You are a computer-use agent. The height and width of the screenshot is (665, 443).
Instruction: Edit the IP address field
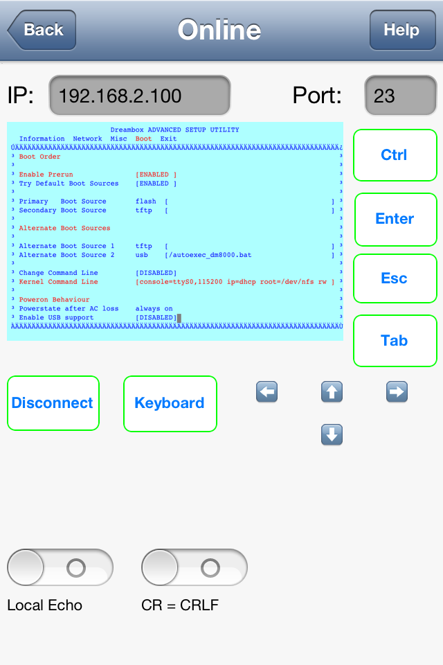click(139, 96)
